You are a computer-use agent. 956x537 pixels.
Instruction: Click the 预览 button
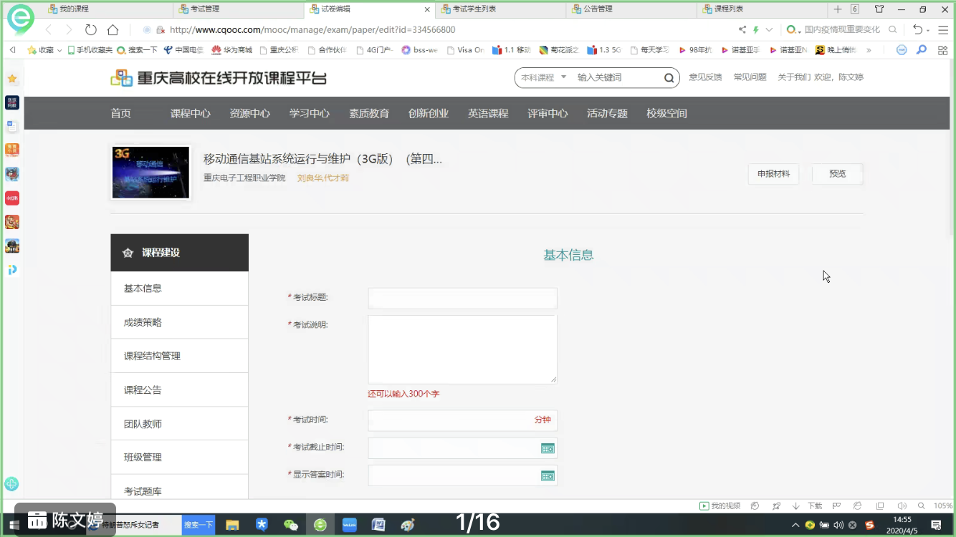pyautogui.click(x=837, y=173)
